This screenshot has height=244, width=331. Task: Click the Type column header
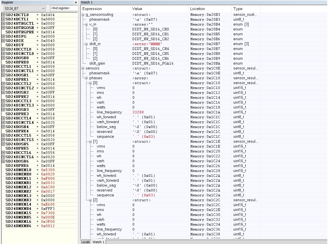[246, 9]
